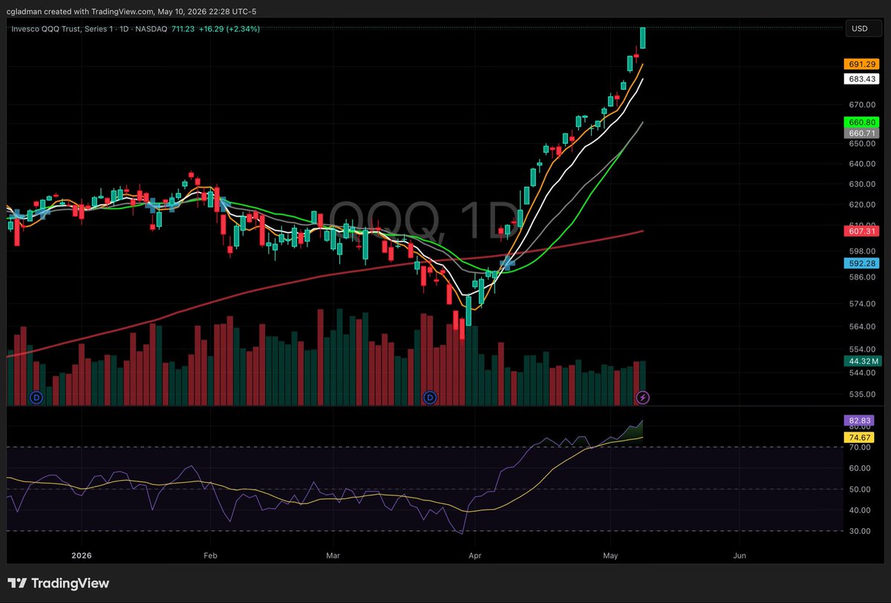
Task: Click the TradingView logo
Action: [x=59, y=583]
